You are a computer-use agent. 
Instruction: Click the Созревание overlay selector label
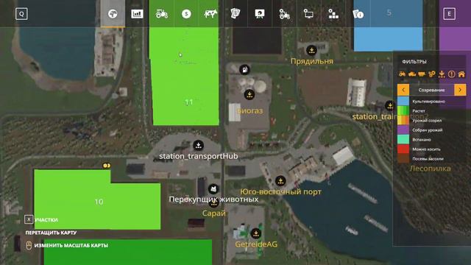pyautogui.click(x=432, y=90)
